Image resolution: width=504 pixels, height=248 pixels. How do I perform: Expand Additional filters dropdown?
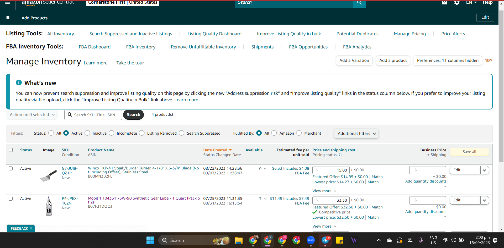pos(356,133)
